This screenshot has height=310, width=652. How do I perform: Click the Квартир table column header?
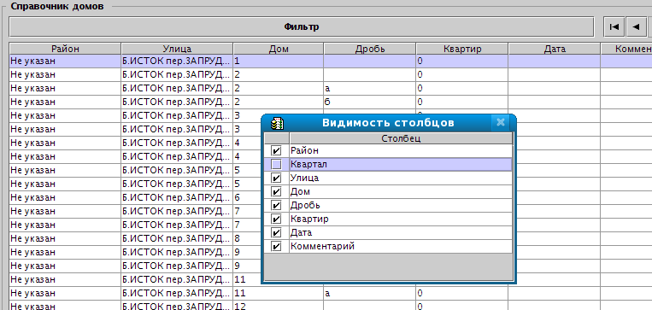click(462, 49)
